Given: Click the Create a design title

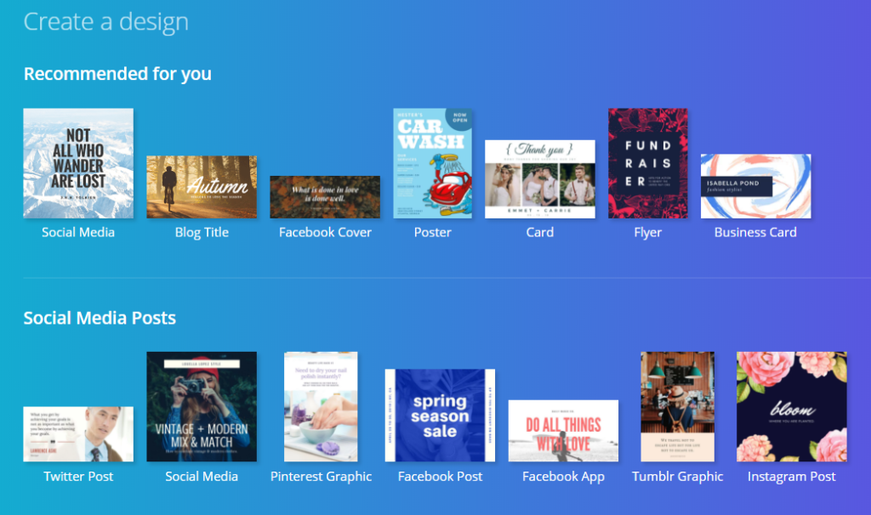Looking at the screenshot, I should [106, 22].
